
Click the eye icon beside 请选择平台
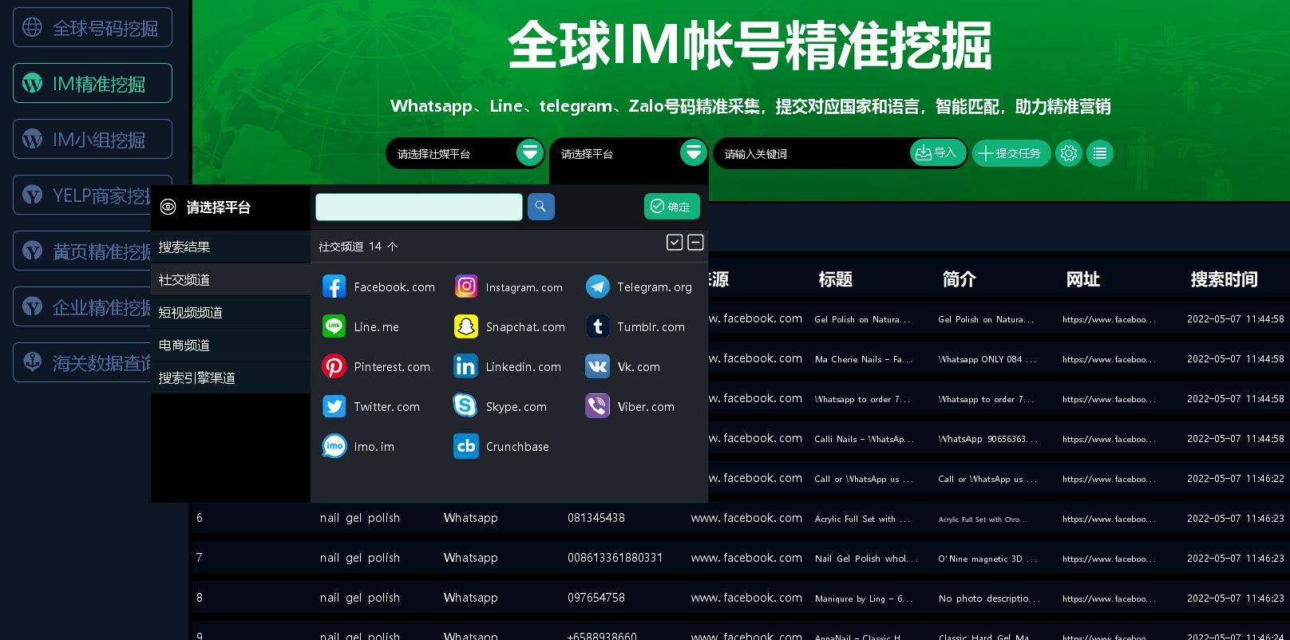[168, 207]
